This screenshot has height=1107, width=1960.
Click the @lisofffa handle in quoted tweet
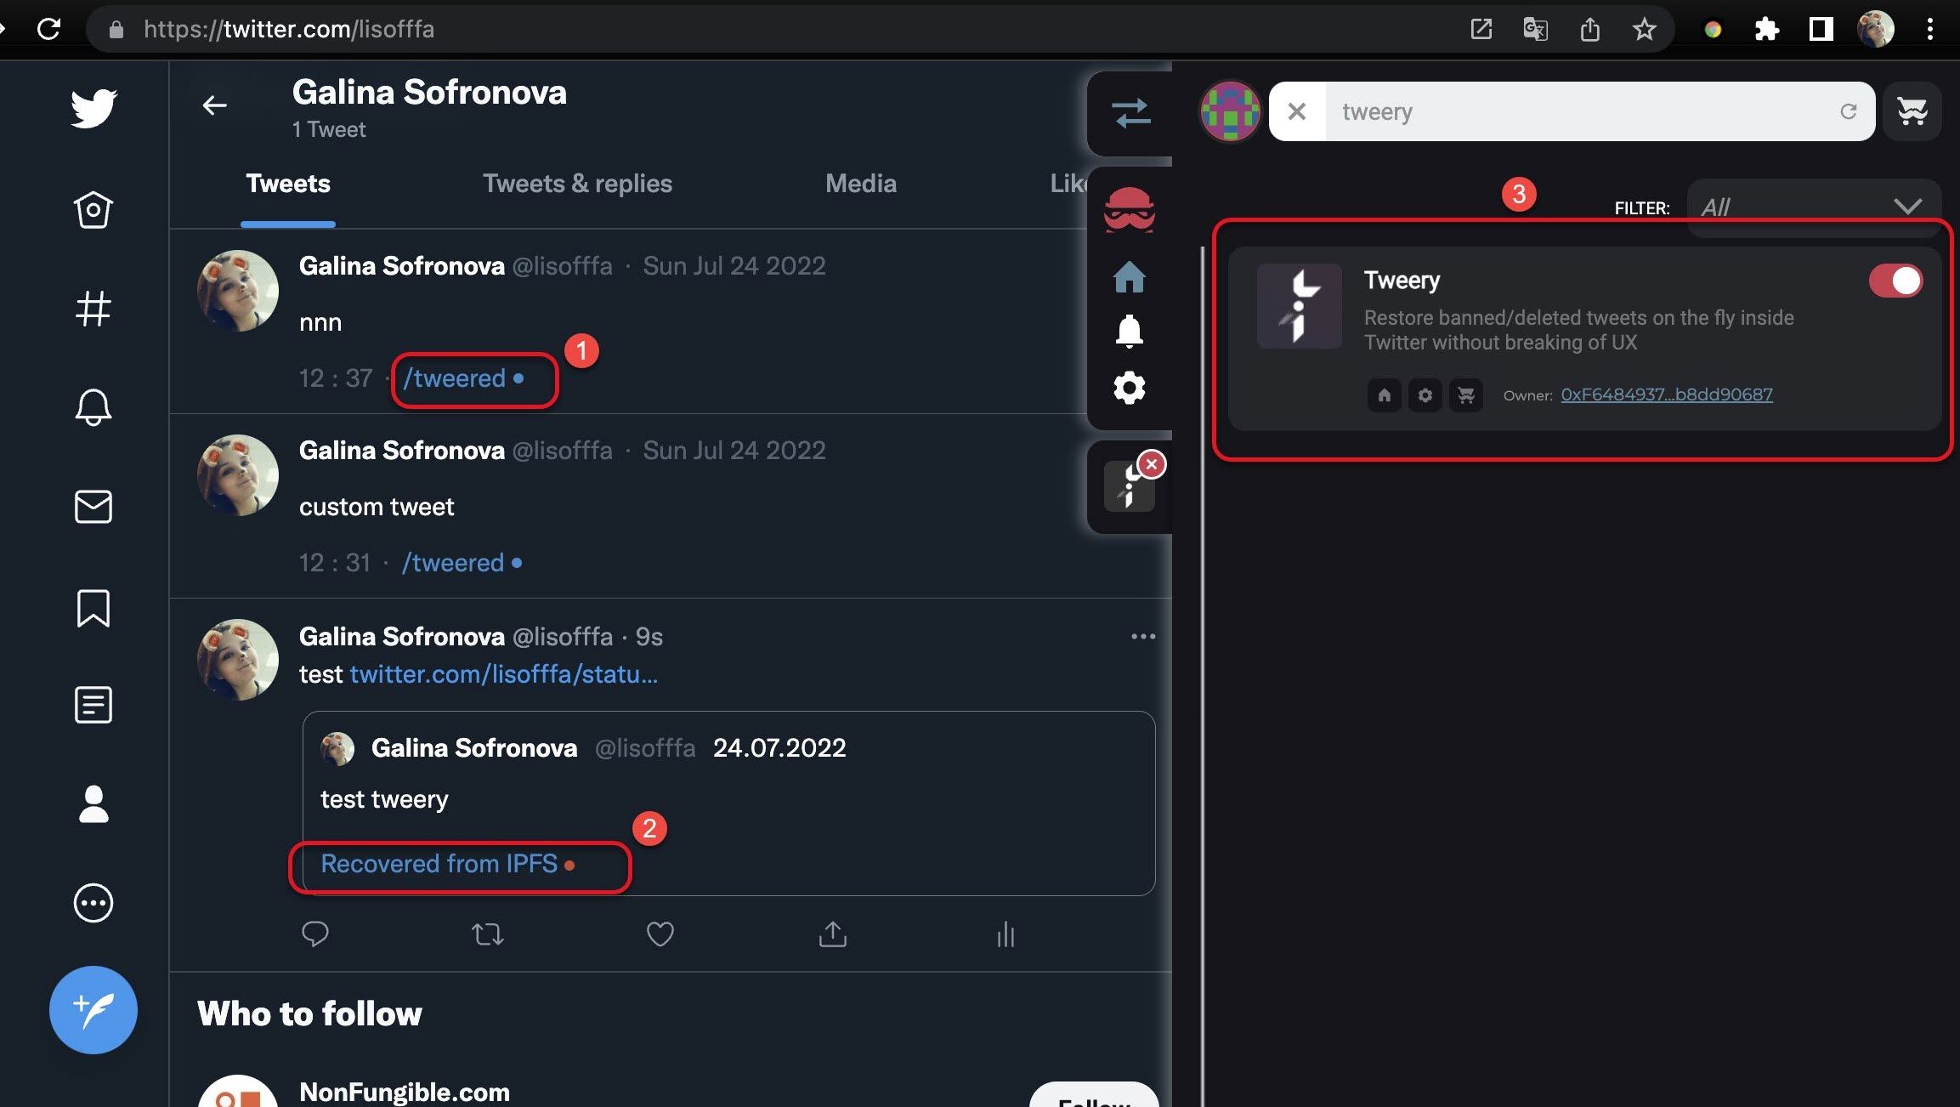pos(645,748)
